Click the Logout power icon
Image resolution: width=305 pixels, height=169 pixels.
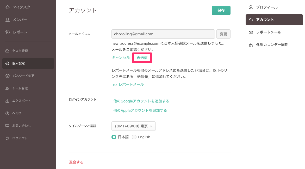click(x=7, y=138)
